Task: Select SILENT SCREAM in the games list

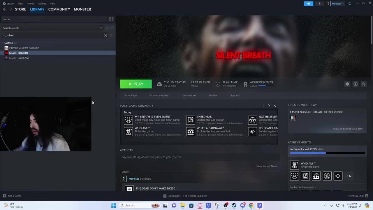Action: [x=19, y=58]
